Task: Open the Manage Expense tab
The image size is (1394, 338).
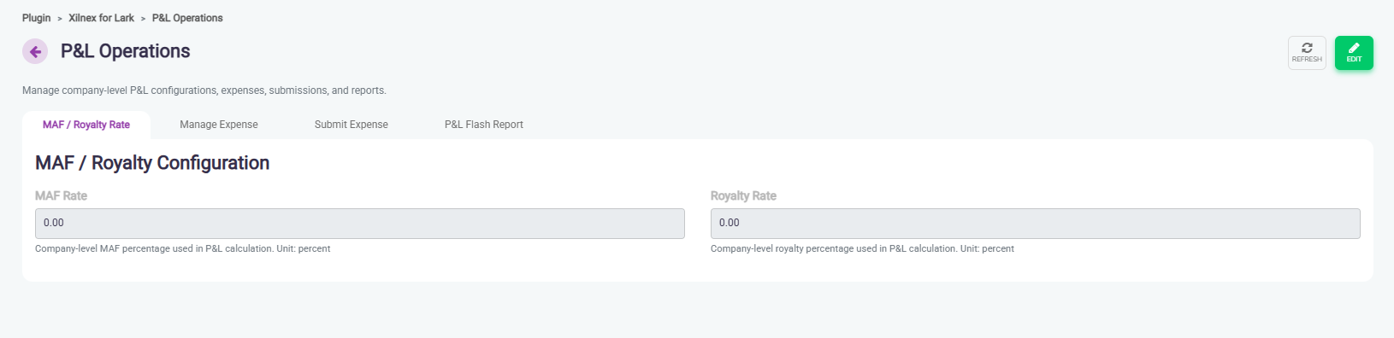Action: click(x=219, y=125)
